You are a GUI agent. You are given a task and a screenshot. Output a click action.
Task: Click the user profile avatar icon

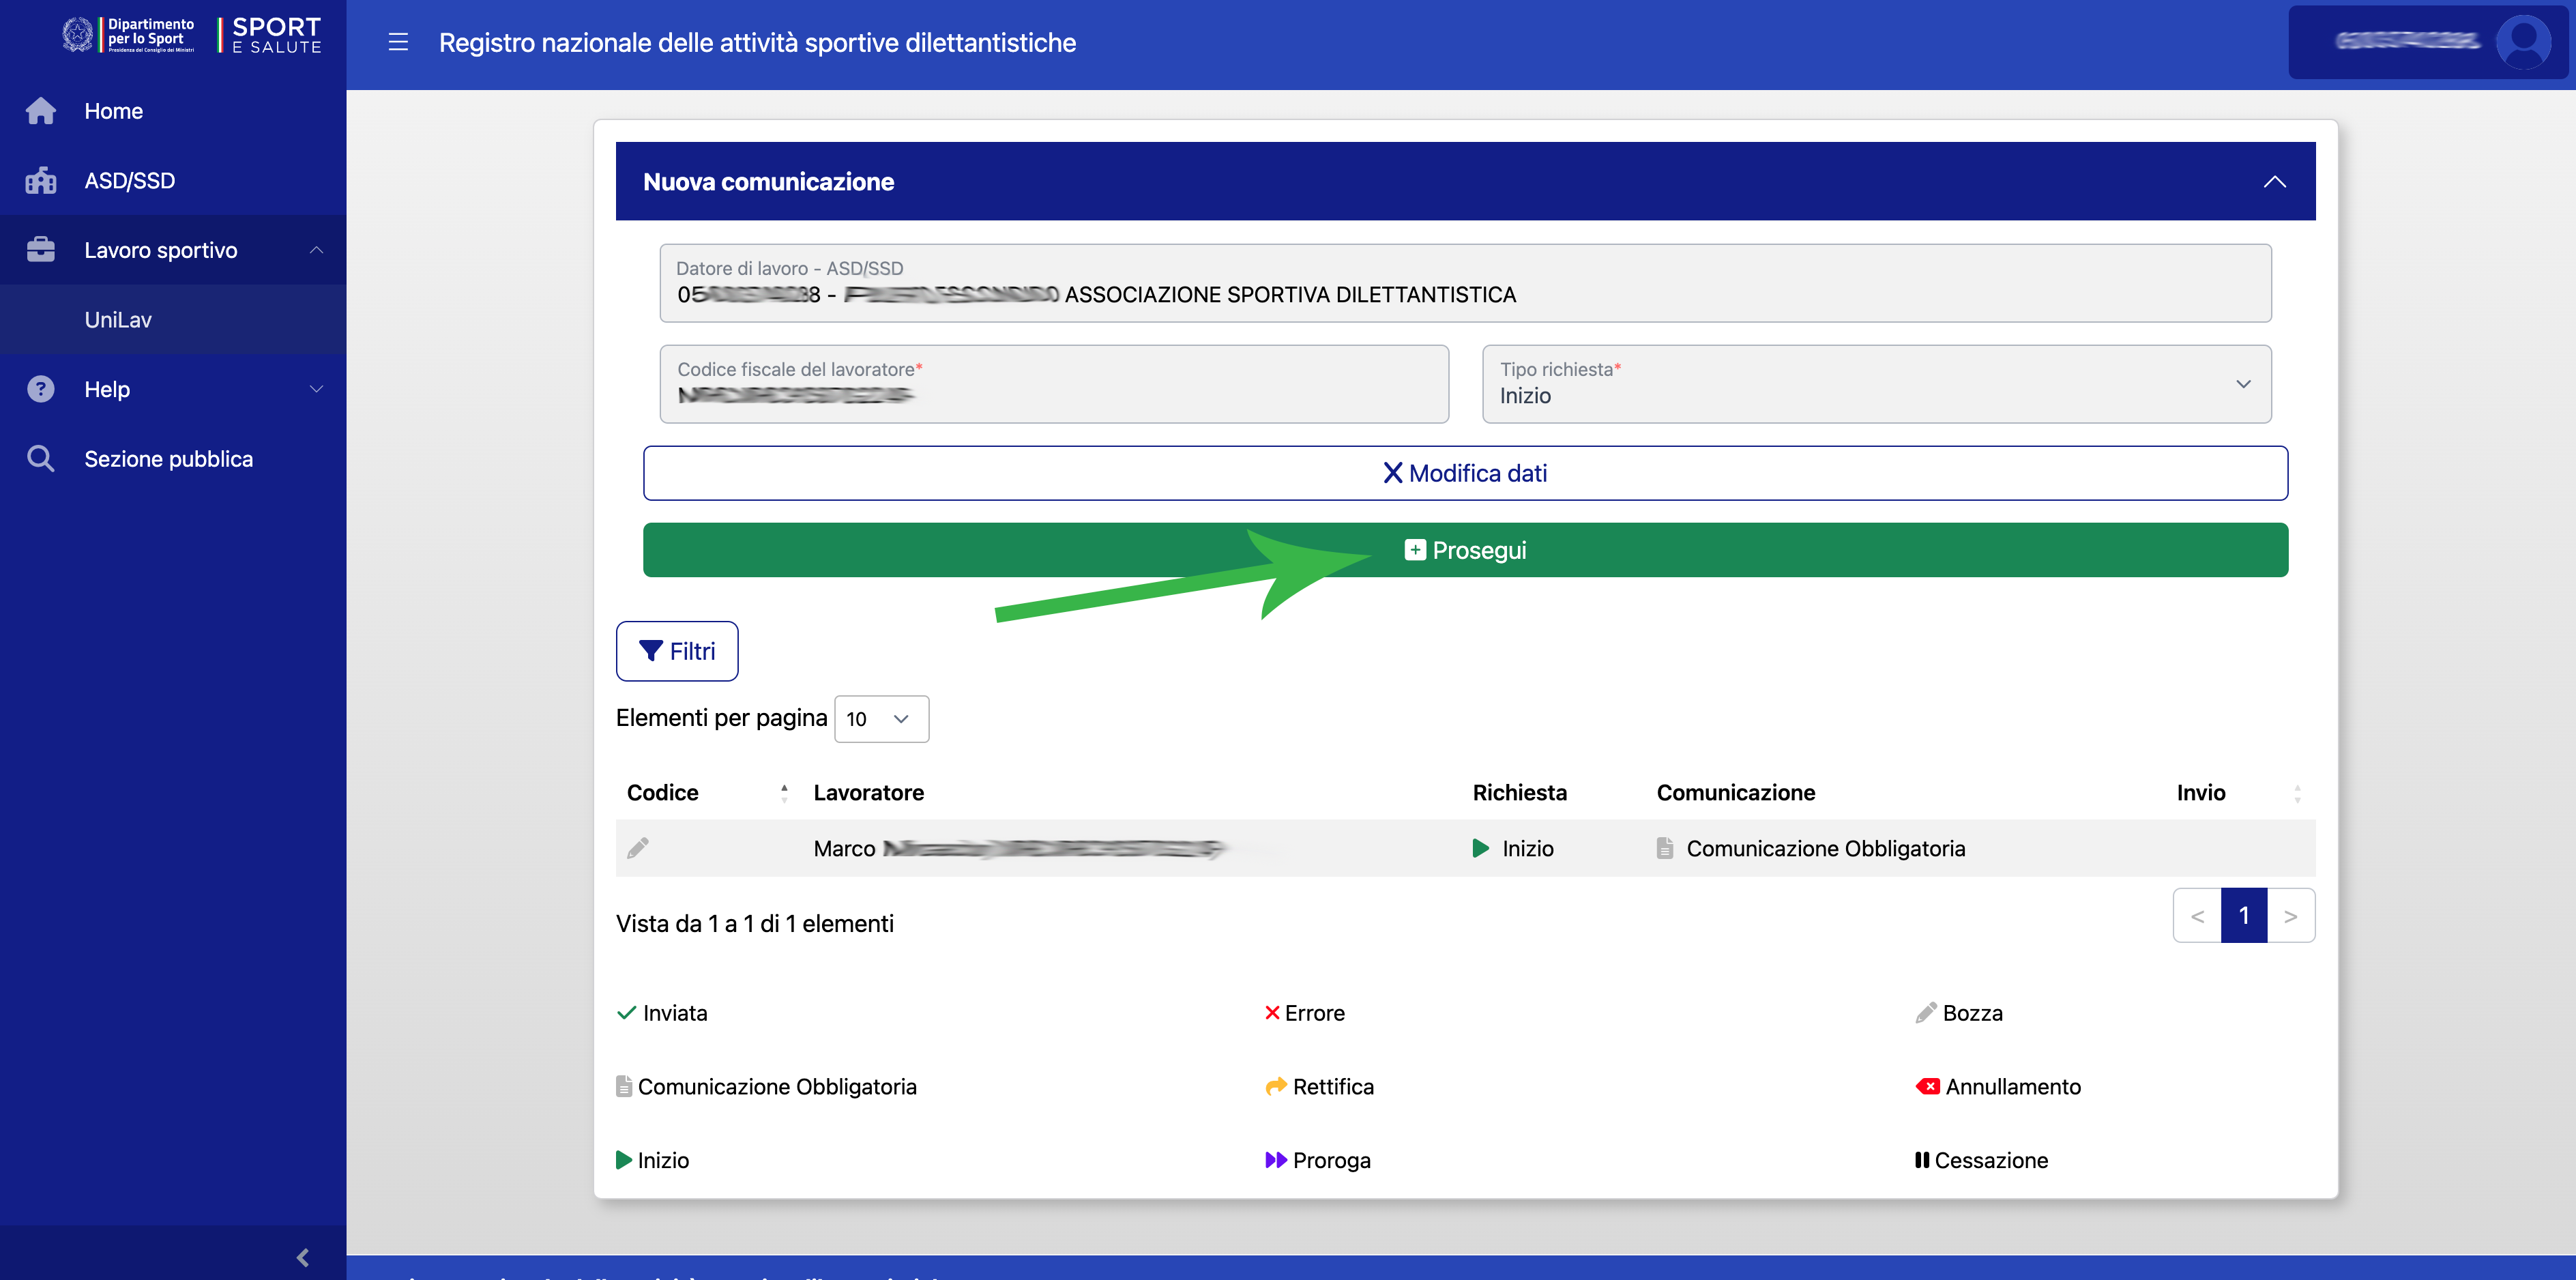(2523, 42)
